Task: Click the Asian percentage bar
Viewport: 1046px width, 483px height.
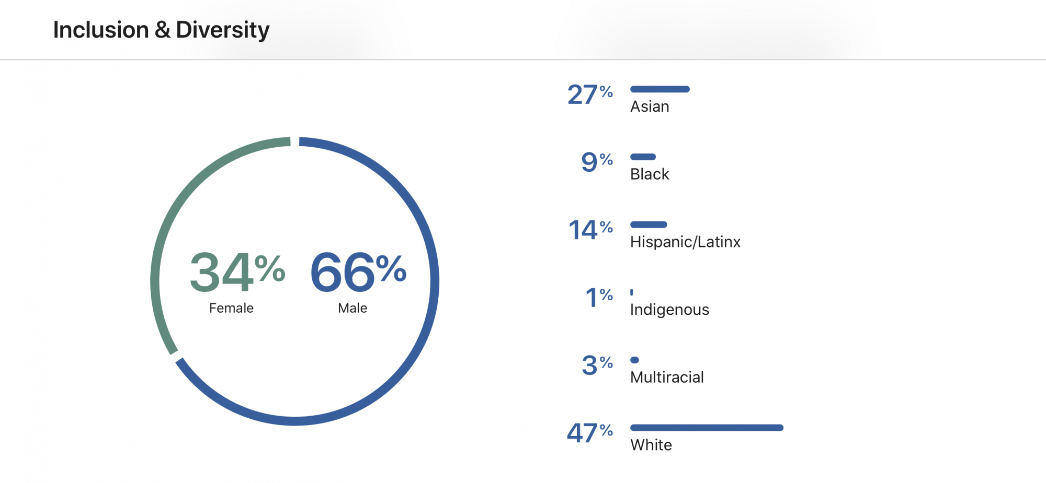Action: tap(660, 89)
